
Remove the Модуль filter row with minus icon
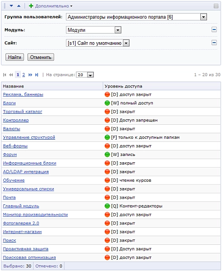click(214, 29)
